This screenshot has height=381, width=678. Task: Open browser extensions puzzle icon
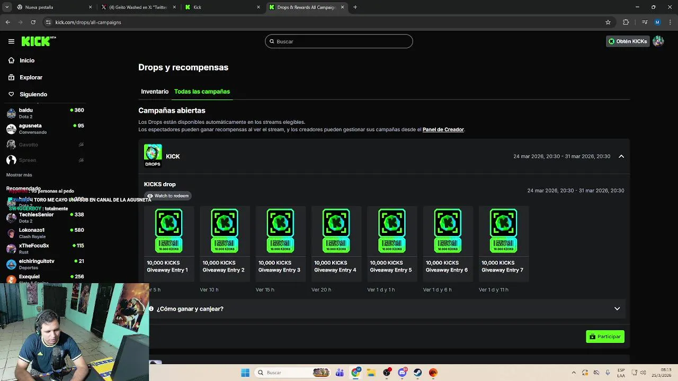tap(626, 22)
